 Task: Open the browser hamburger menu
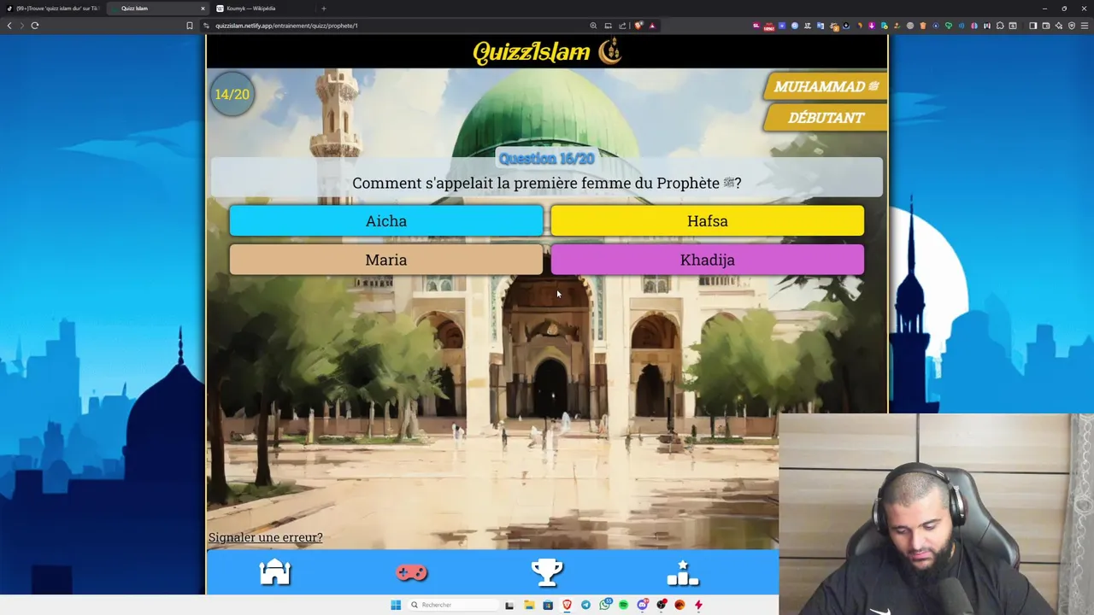1085,26
